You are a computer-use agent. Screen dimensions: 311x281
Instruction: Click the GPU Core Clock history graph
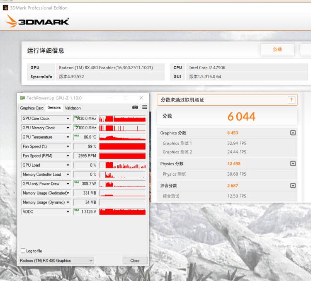(122, 119)
